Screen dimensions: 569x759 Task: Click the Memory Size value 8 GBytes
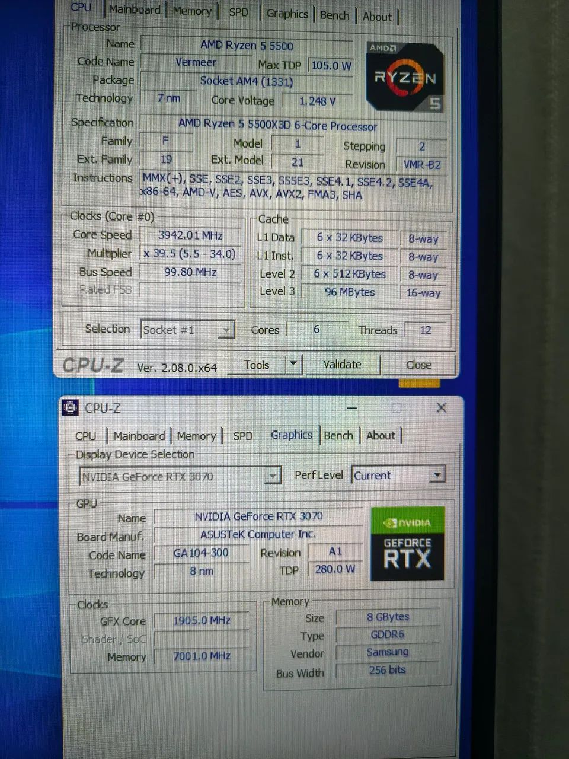(388, 617)
